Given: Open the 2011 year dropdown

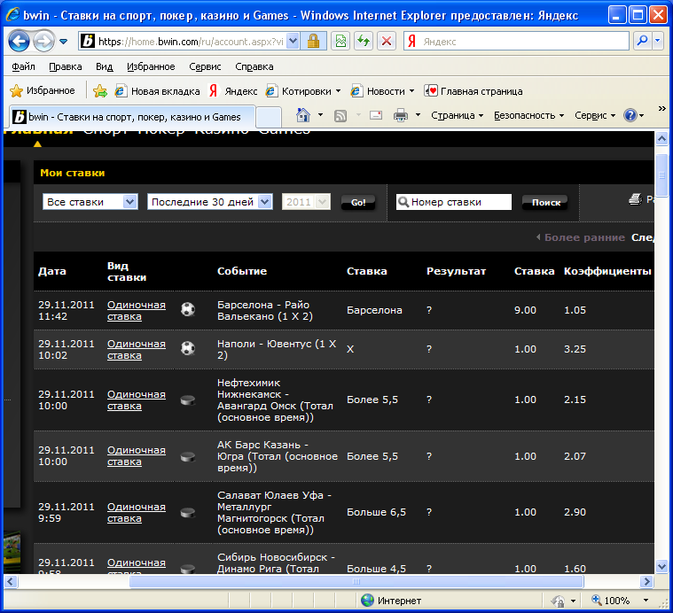Looking at the screenshot, I should 306,201.
